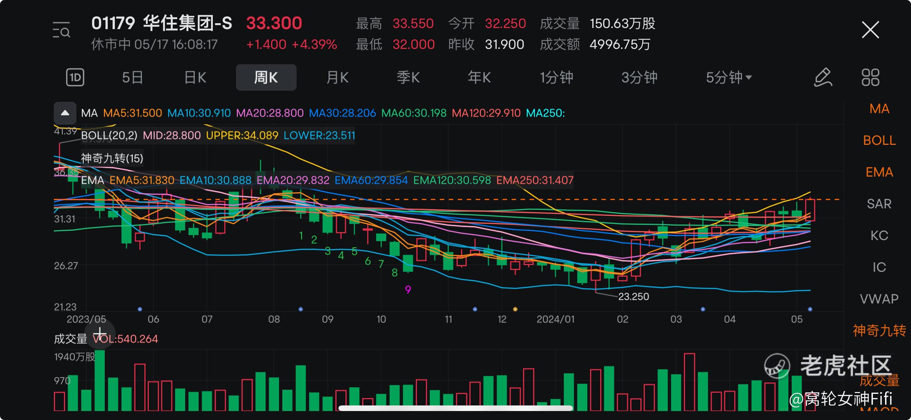
Task: Toggle the EMA indicator in the sidebar
Action: point(879,172)
